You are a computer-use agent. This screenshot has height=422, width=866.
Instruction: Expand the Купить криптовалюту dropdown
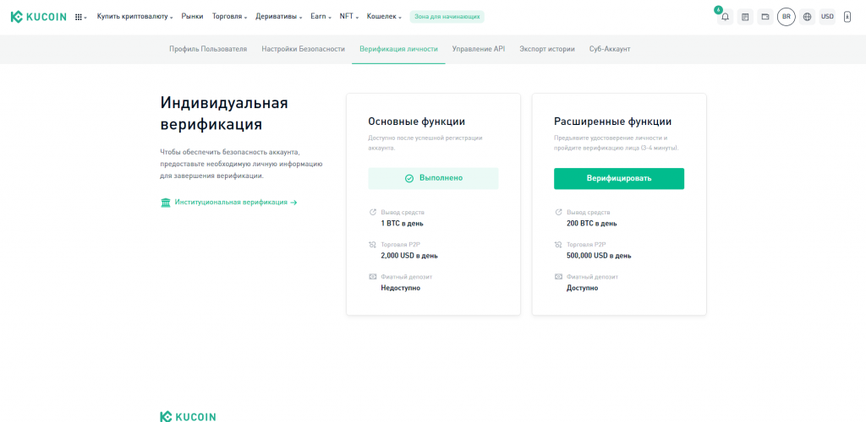point(134,17)
